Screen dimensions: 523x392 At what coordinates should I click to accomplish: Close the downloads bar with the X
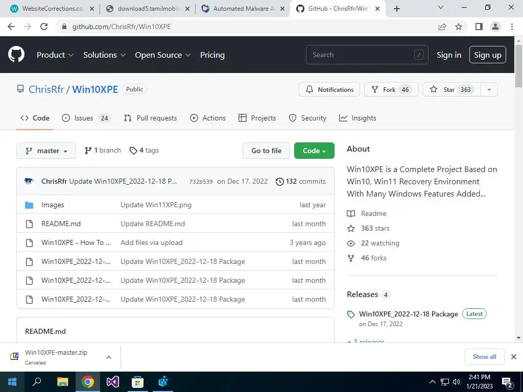coord(514,357)
